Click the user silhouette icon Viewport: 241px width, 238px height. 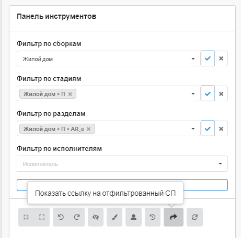[x=133, y=217]
